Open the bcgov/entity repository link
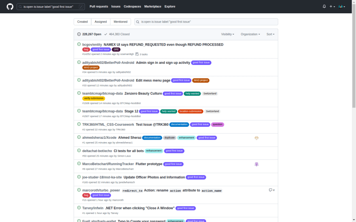 click(x=92, y=45)
